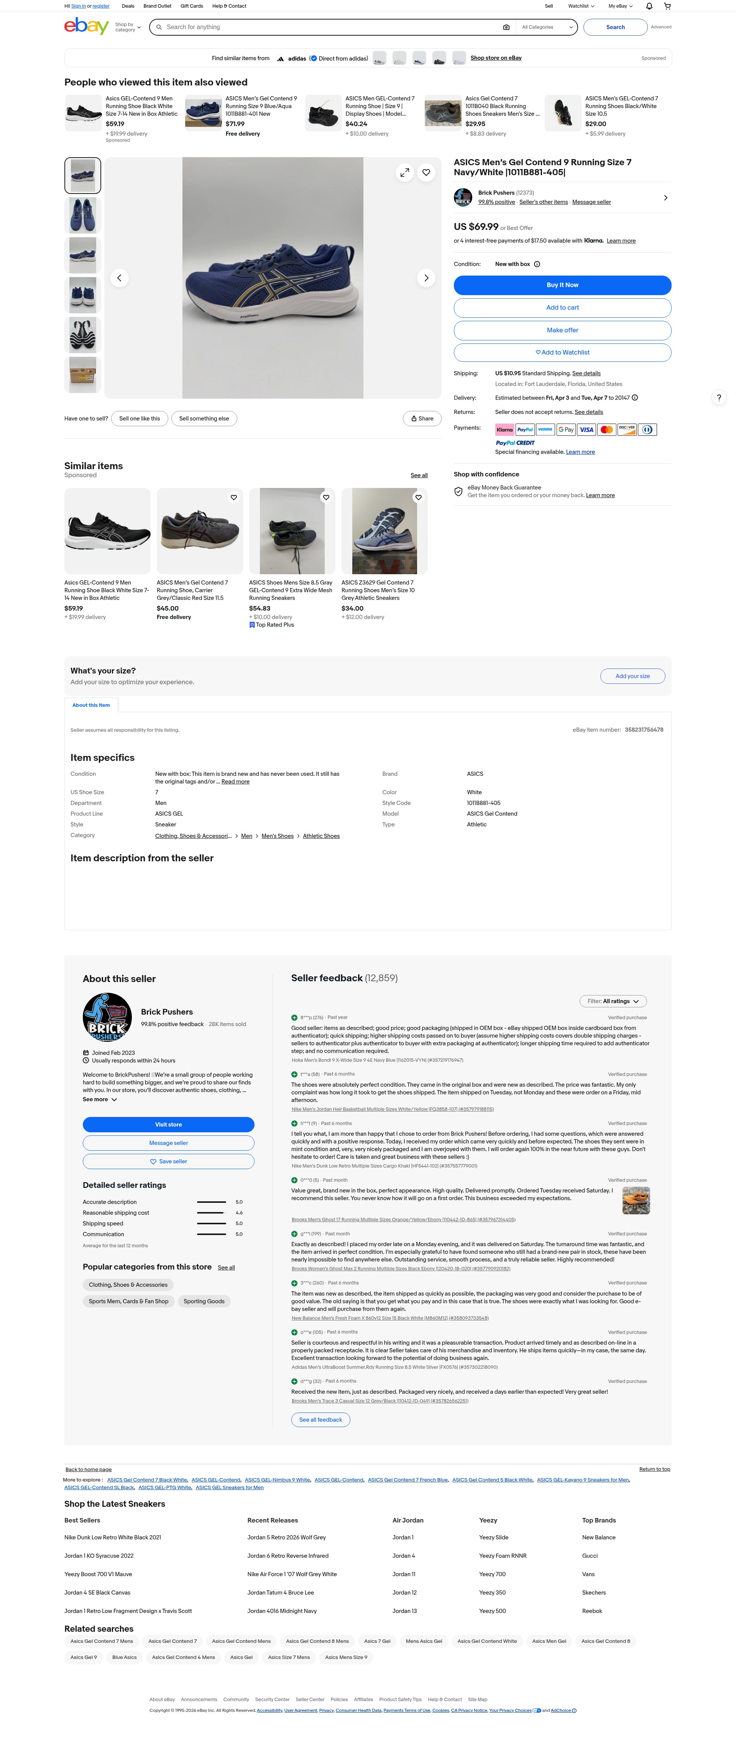Click the eBay logo

click(86, 27)
